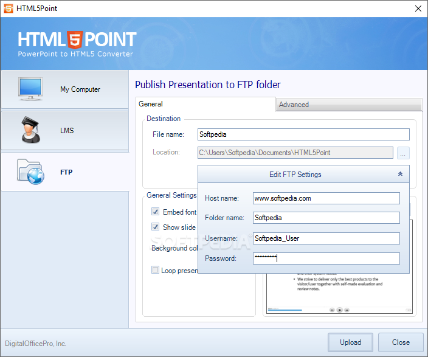Click the Upload button

(350, 342)
